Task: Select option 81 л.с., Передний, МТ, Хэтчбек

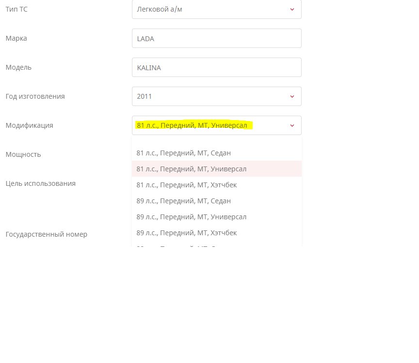Action: pos(217,185)
